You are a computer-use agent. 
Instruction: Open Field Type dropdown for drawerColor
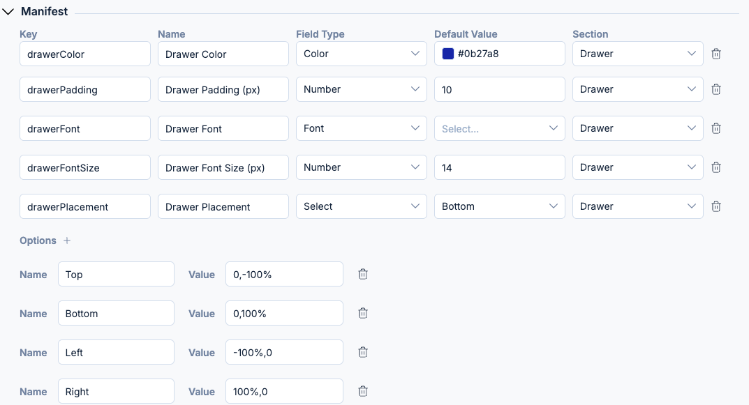(x=362, y=54)
